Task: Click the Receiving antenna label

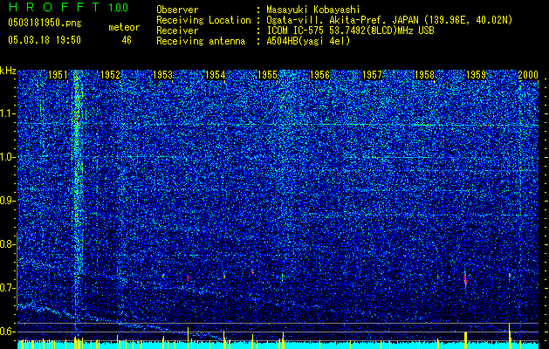Action: pos(201,41)
